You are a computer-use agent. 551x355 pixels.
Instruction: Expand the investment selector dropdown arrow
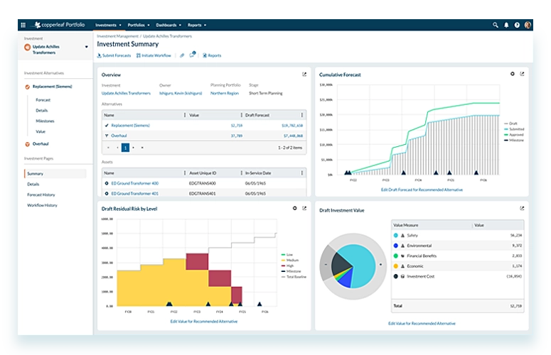coord(87,47)
